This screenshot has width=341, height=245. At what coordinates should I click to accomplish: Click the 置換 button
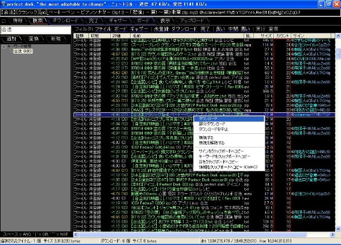click(34, 39)
